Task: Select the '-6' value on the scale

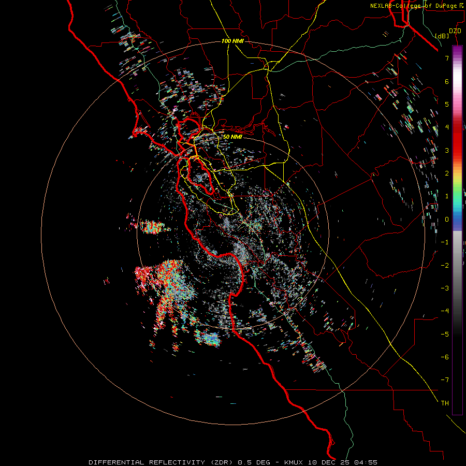Action: click(x=445, y=357)
